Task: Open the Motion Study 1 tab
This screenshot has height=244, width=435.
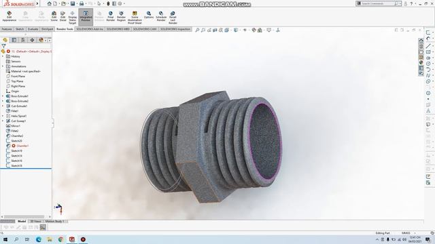Action: coord(54,222)
